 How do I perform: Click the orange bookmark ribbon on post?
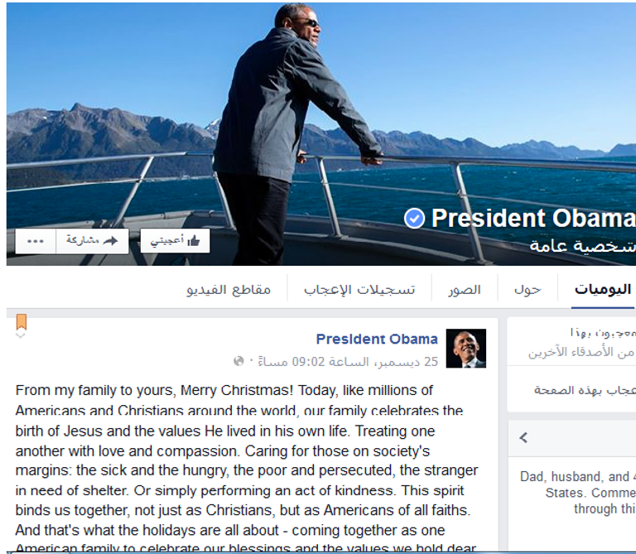click(x=22, y=321)
